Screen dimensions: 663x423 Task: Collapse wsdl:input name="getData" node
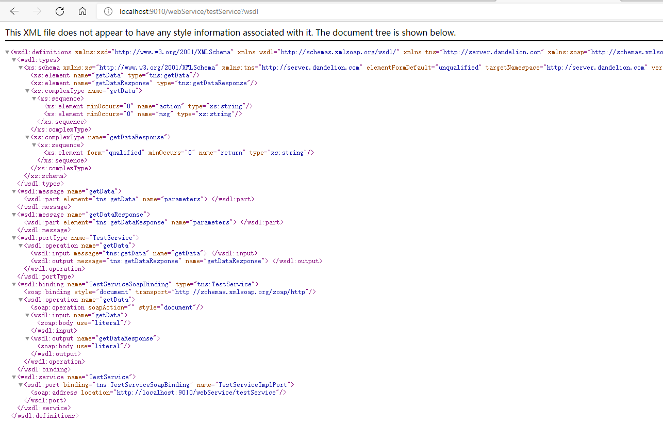tap(27, 315)
